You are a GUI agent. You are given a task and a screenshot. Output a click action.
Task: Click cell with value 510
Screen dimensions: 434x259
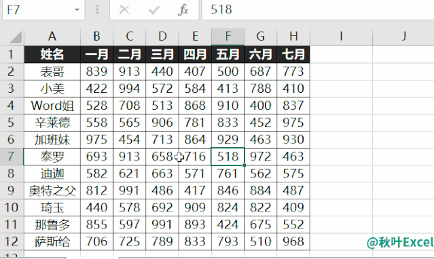(x=260, y=241)
